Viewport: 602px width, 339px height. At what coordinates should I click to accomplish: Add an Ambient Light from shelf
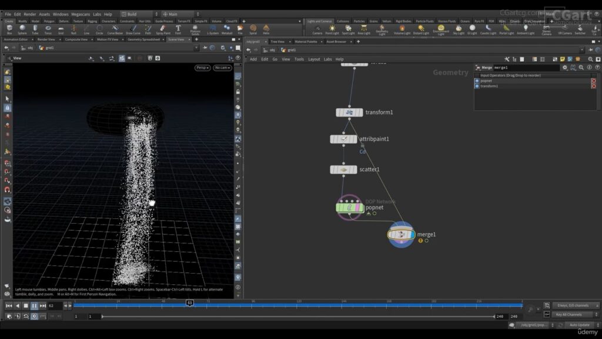tap(526, 30)
